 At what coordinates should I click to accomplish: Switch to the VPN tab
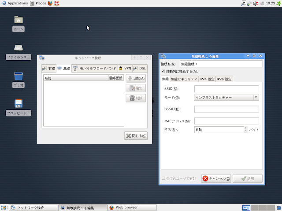125,69
